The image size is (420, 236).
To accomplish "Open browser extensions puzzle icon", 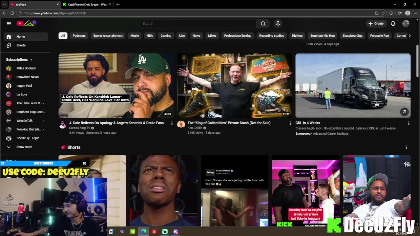I will point(391,13).
